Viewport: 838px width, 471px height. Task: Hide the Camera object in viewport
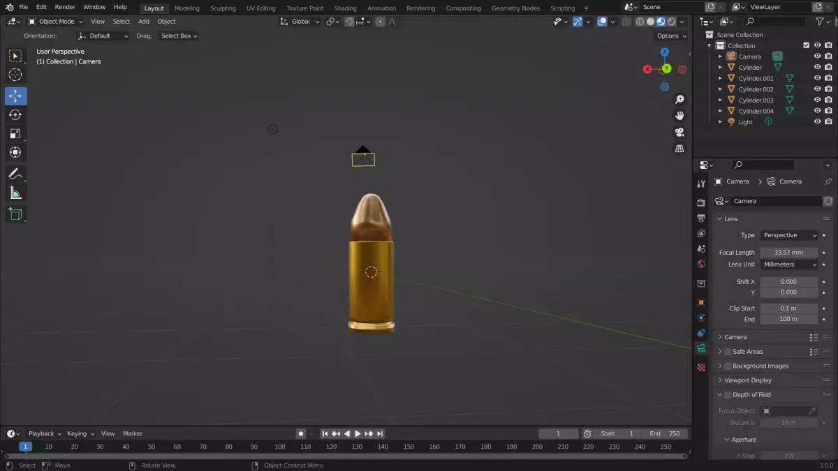(x=817, y=57)
